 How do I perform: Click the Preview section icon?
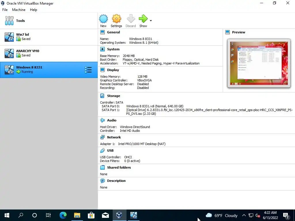[228, 32]
